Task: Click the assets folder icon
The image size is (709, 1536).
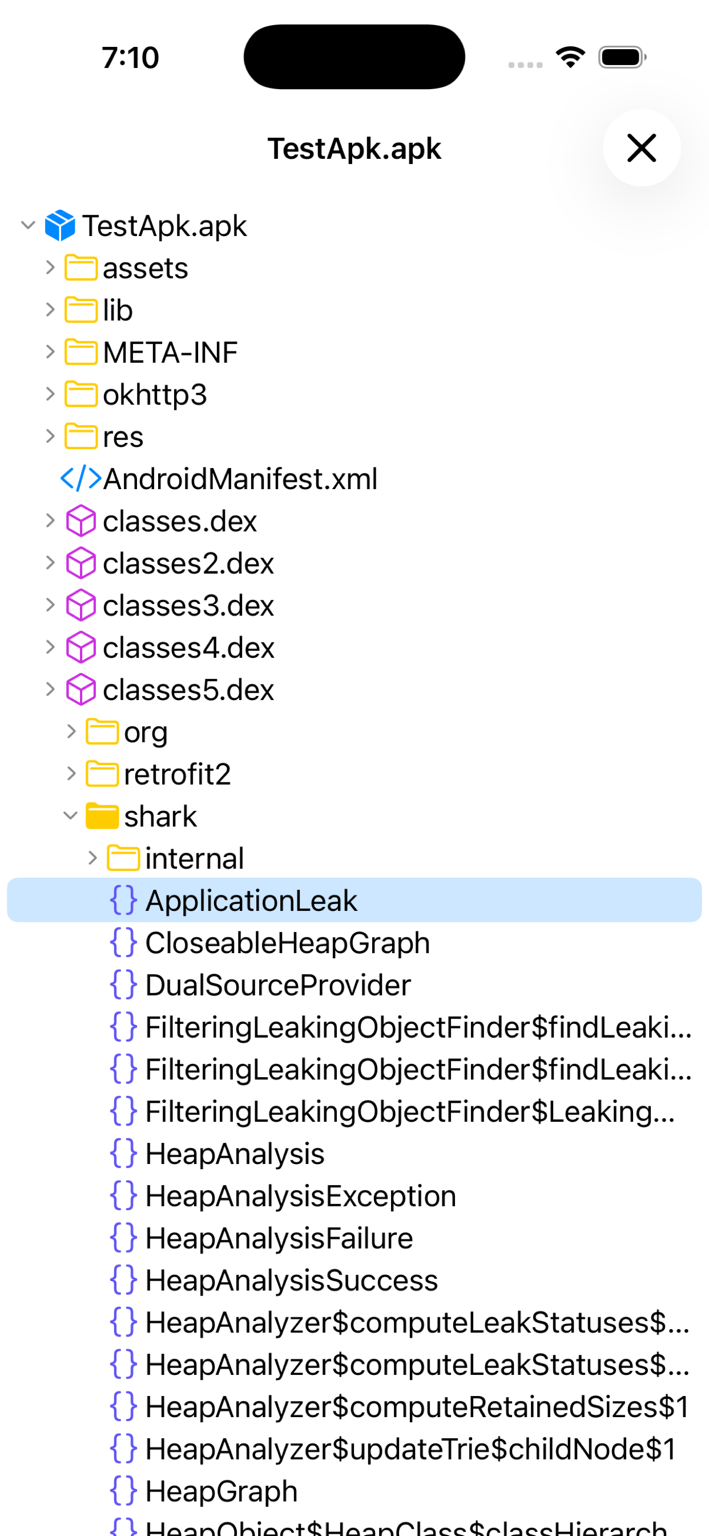Action: click(81, 268)
